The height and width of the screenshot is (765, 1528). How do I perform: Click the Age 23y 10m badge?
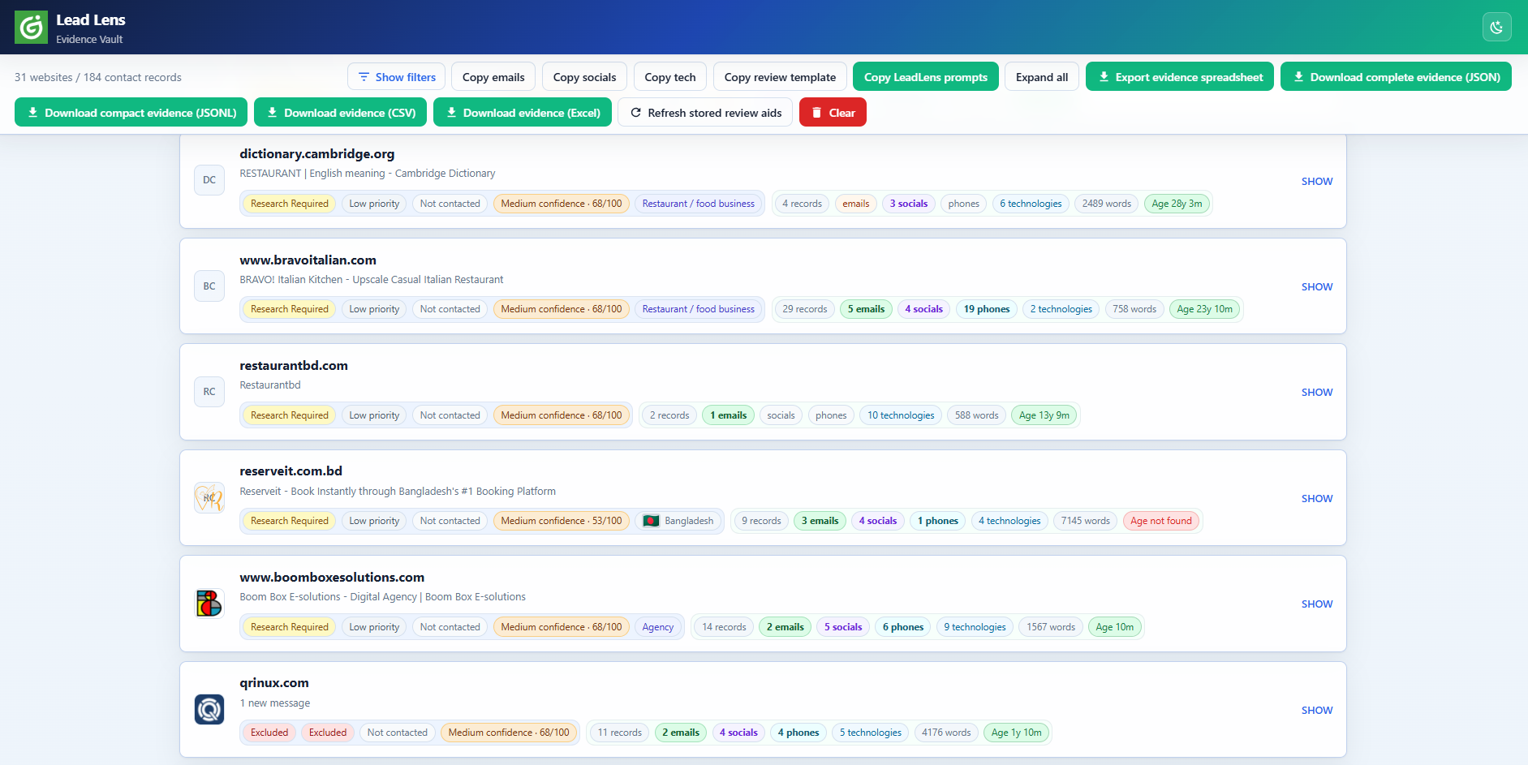(x=1205, y=309)
